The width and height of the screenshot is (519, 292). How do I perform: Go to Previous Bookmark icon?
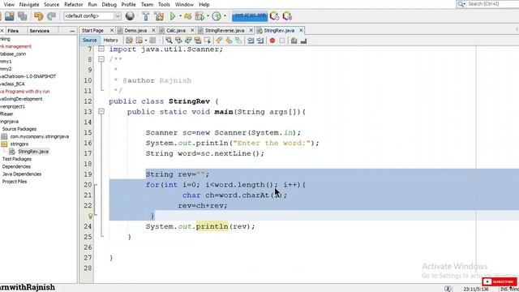(x=219, y=41)
